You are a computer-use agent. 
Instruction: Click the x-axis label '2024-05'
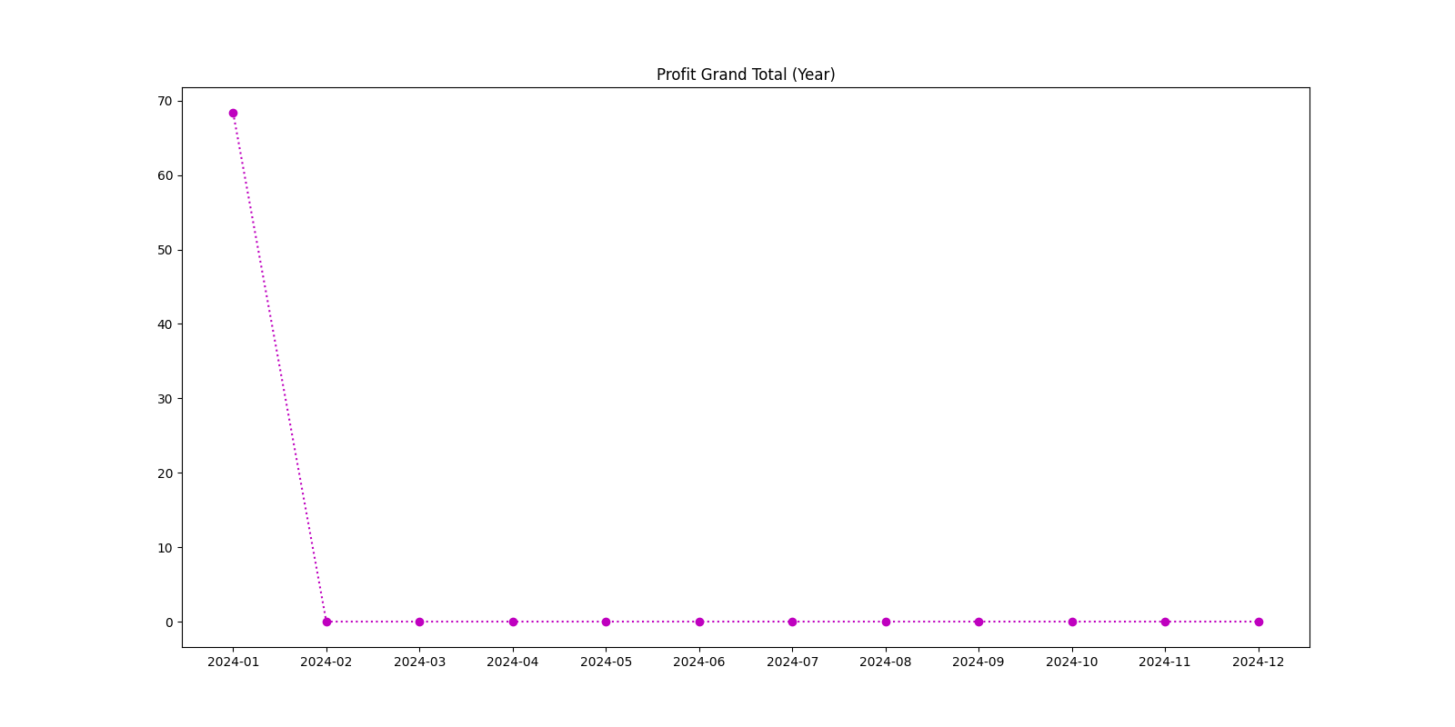coord(606,662)
